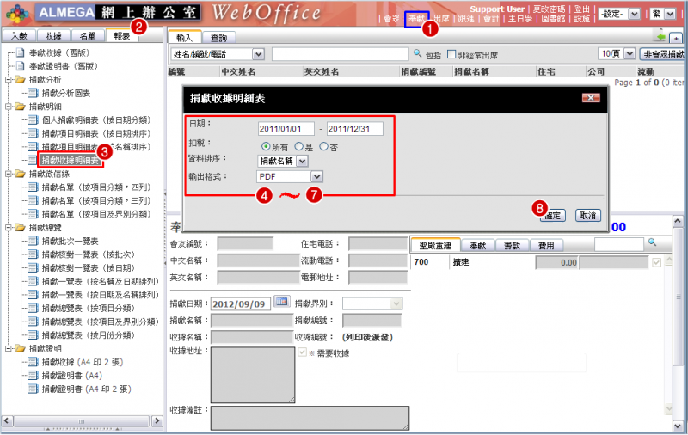
Task: Open the 10/頁 page size dropdown
Action: pyautogui.click(x=617, y=54)
